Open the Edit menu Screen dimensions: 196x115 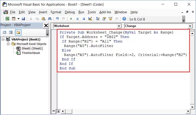click(x=22, y=12)
